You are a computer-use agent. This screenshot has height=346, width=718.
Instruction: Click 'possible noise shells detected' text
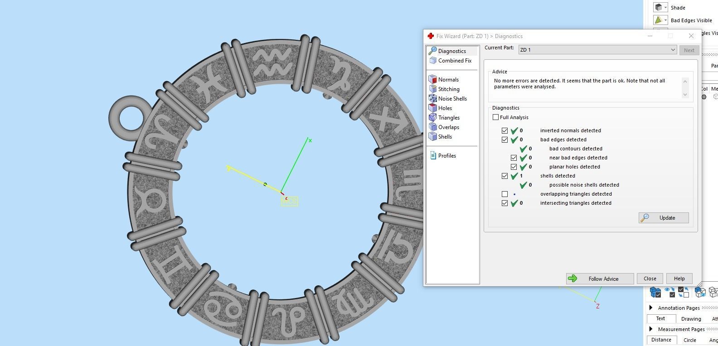584,185
